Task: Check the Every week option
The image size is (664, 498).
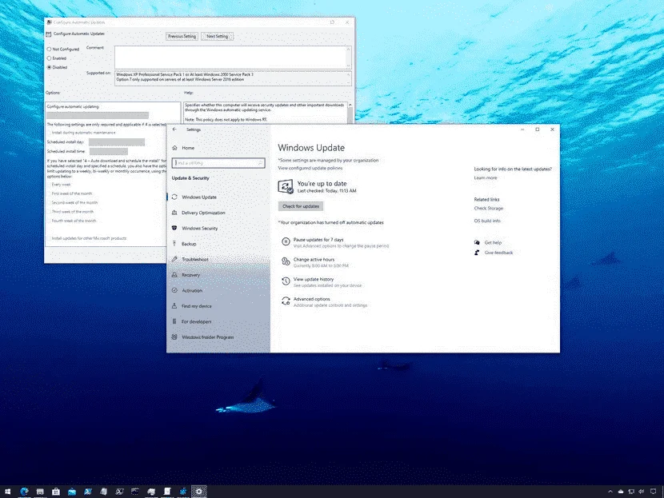Action: 49,185
